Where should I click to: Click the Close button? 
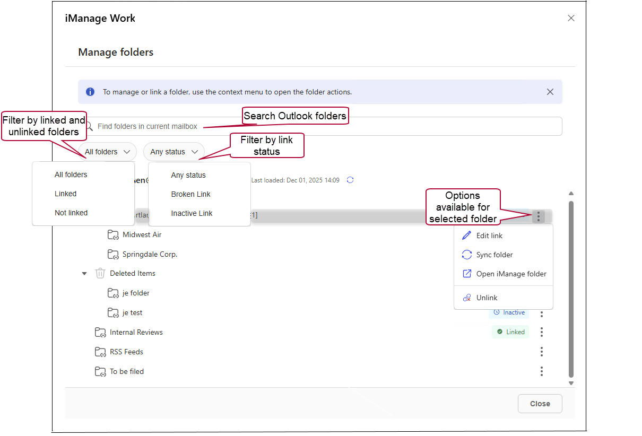[x=540, y=404]
